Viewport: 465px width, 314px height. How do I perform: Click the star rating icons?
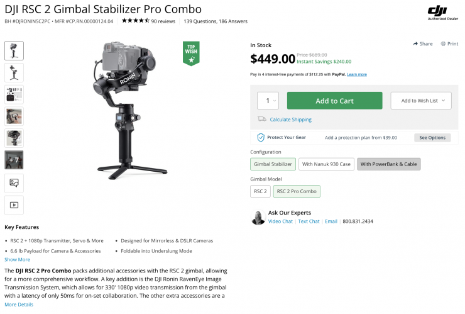(x=135, y=21)
